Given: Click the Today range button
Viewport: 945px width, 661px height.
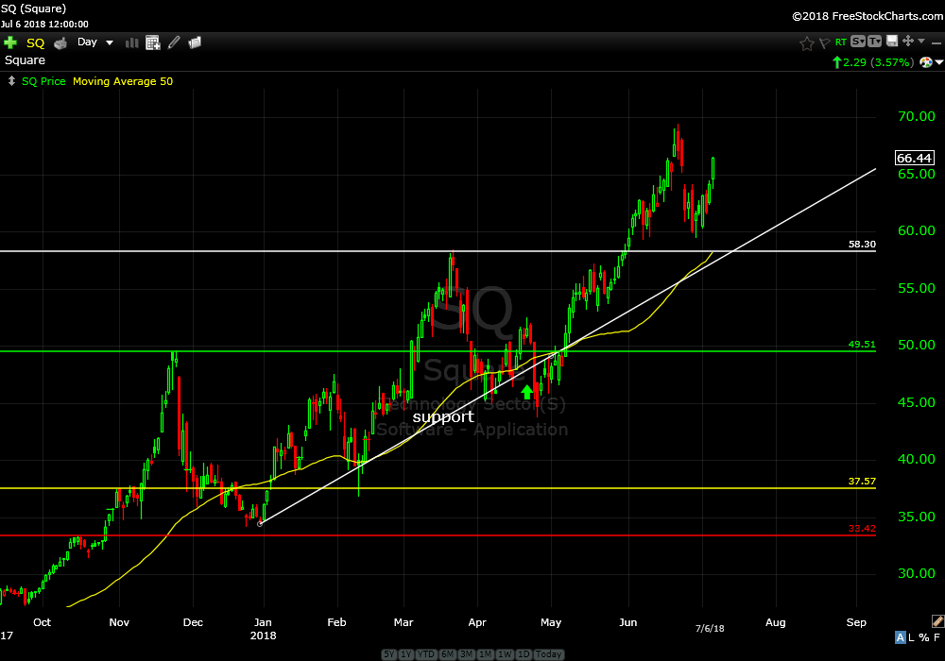Looking at the screenshot, I should pyautogui.click(x=548, y=654).
